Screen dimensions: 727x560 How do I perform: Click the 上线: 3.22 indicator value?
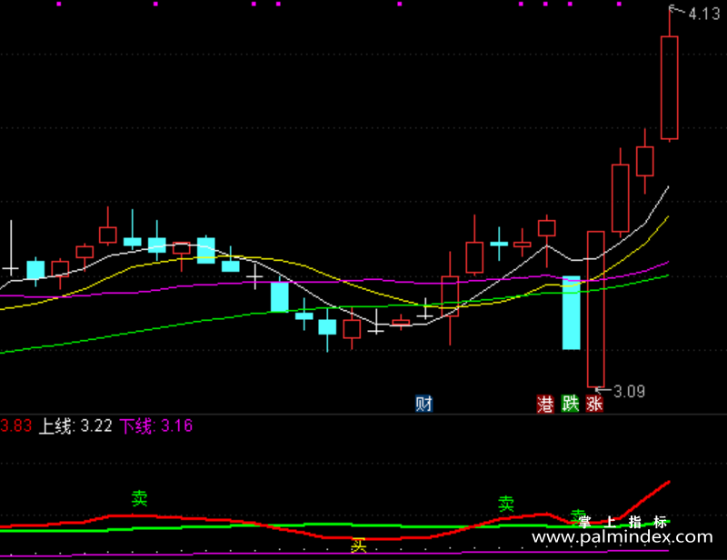(x=75, y=426)
